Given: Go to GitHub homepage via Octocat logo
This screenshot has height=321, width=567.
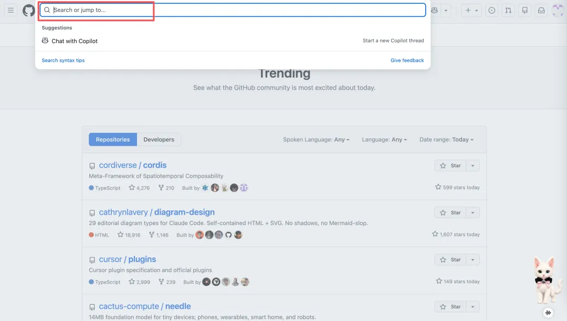Looking at the screenshot, I should tap(28, 10).
